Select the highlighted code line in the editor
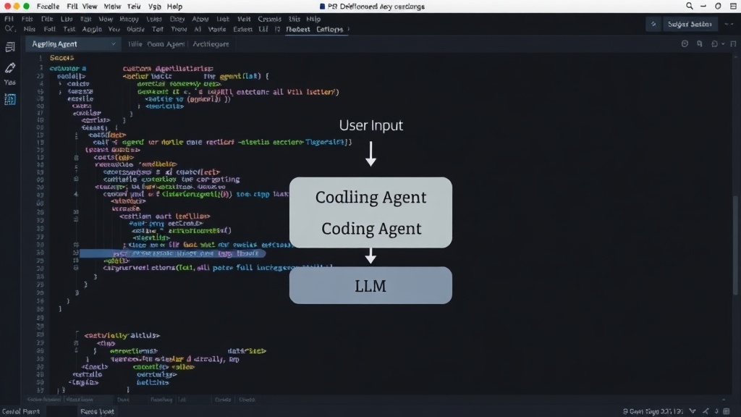This screenshot has height=417, width=741. point(172,253)
